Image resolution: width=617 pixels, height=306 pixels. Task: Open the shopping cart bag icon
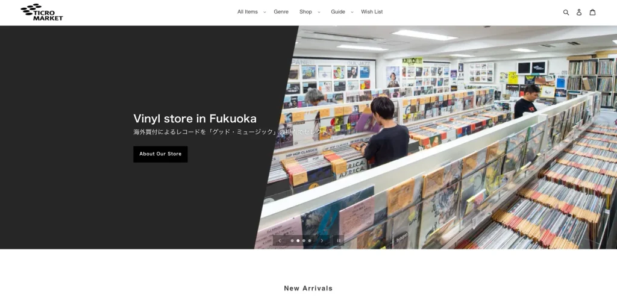tap(592, 12)
